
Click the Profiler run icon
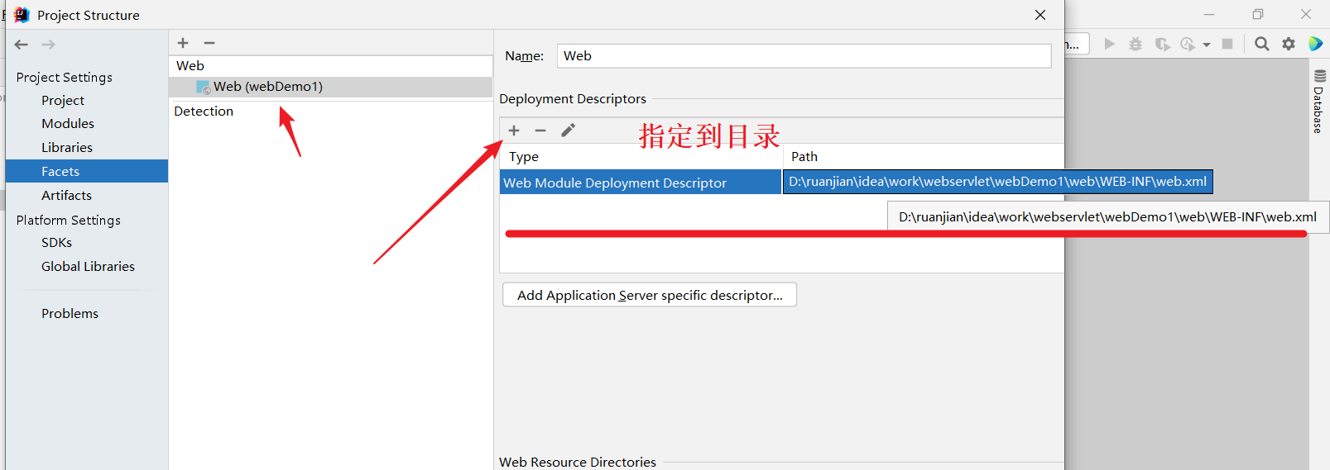1188,44
